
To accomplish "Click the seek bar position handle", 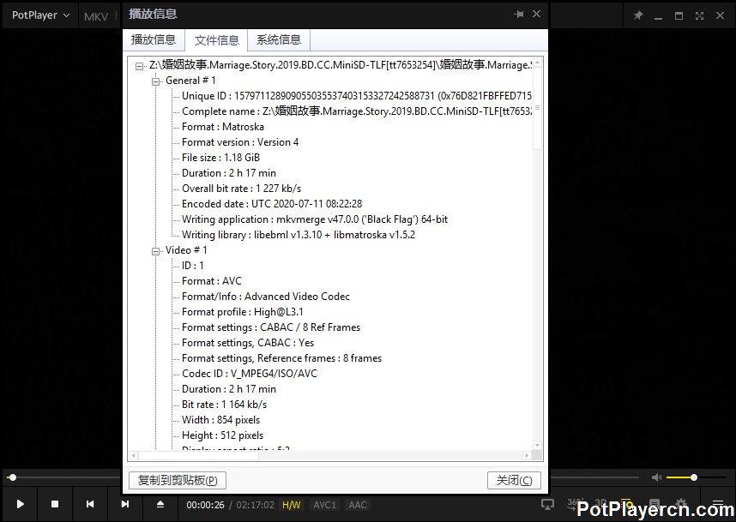I will click(x=13, y=477).
